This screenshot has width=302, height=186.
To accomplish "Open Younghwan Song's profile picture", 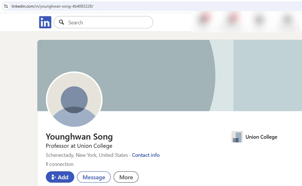I will 74,100.
